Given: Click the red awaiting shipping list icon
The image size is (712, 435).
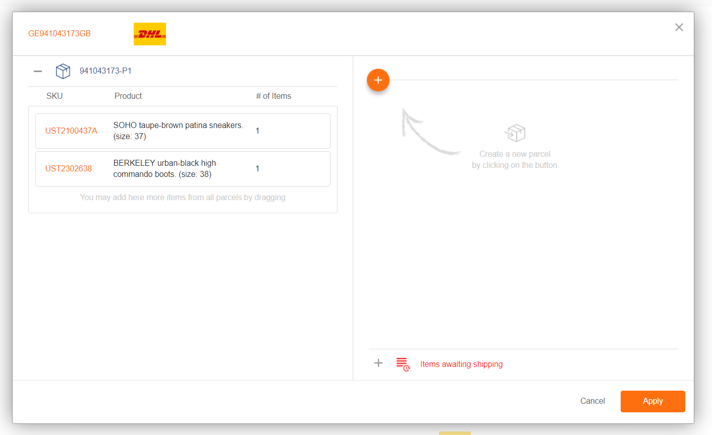Looking at the screenshot, I should pos(403,364).
